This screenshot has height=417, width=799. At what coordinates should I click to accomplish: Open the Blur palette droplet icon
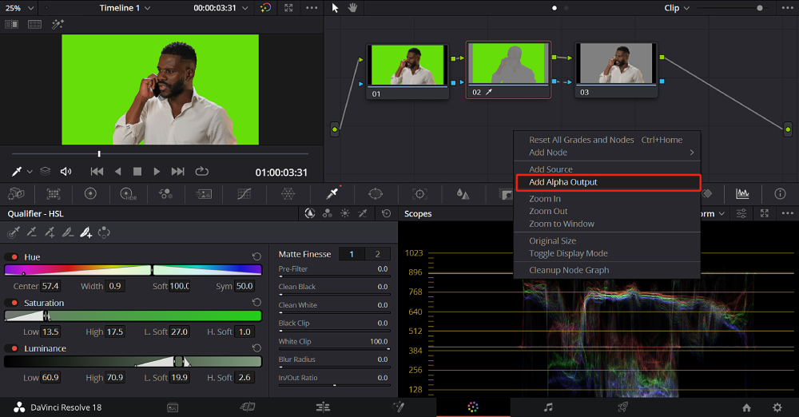(463, 193)
